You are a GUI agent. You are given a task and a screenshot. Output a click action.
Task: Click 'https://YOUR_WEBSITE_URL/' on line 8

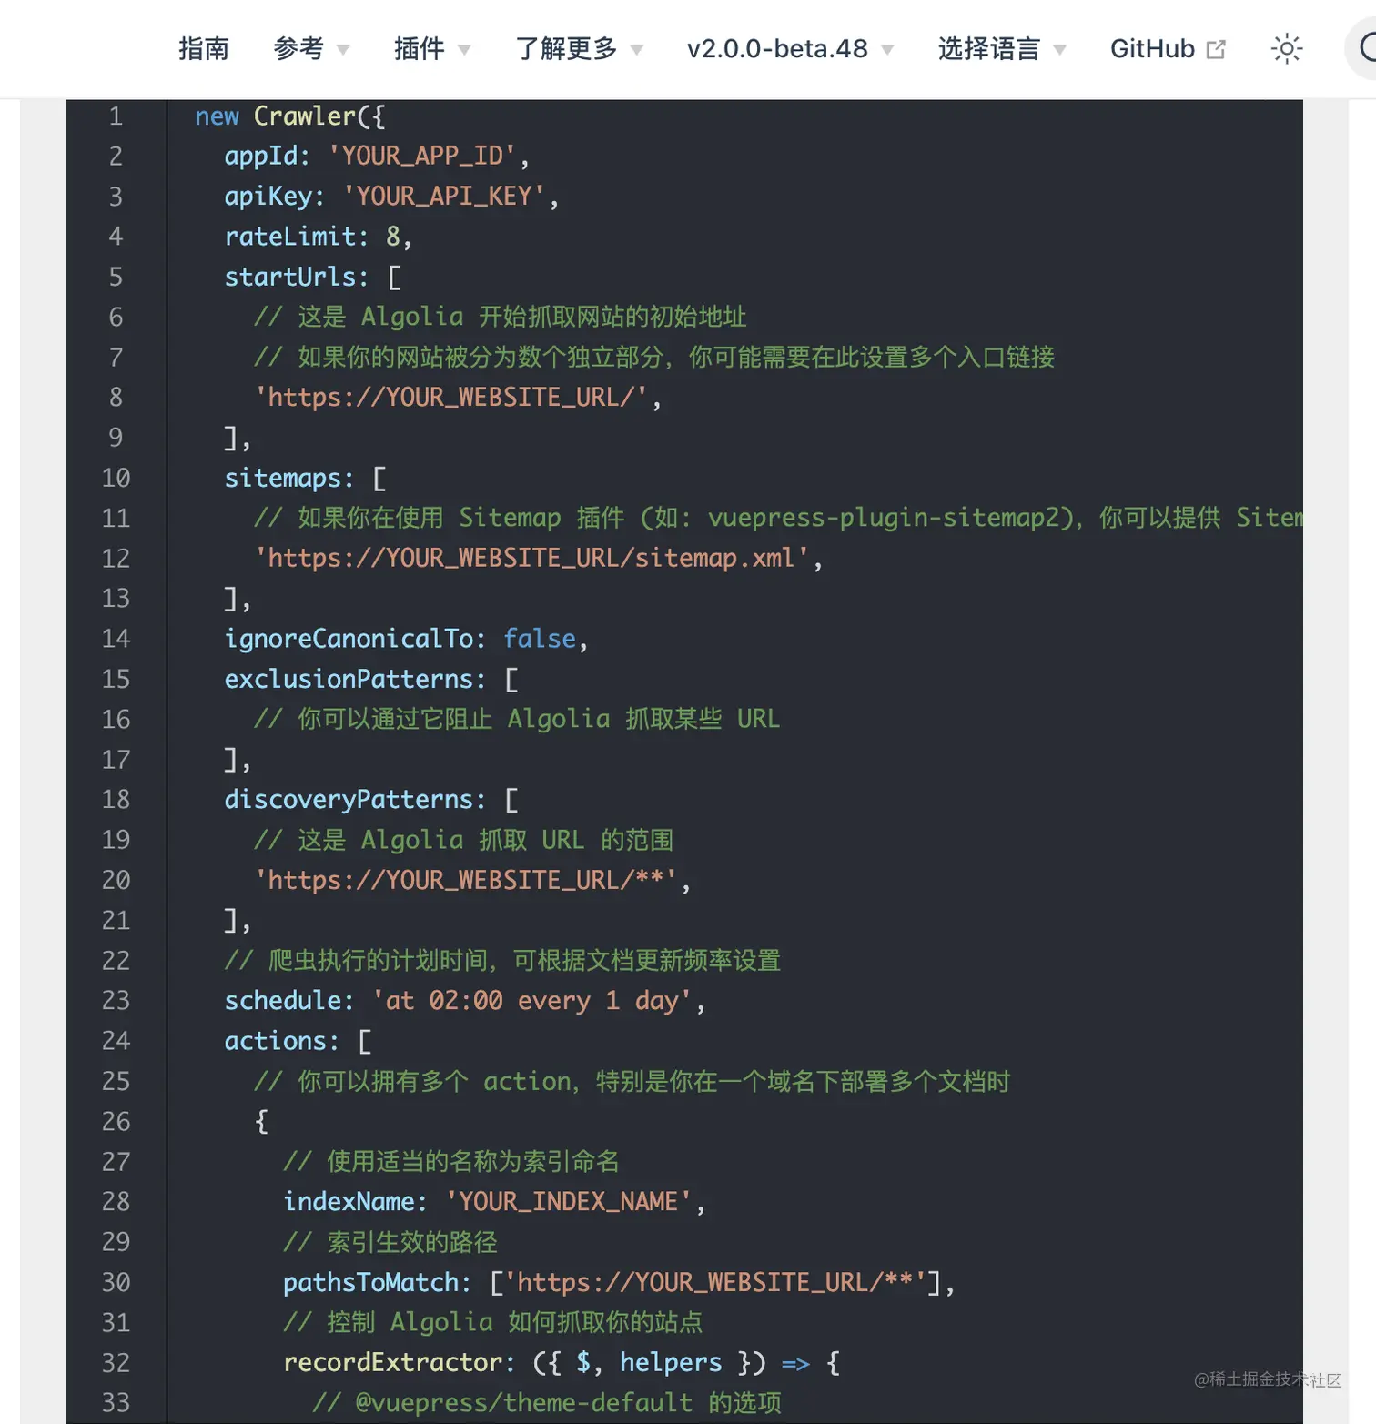[451, 397]
